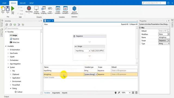Activate the pan hand tool
This screenshot has height=98, width=174.
pyautogui.click(x=116, y=93)
